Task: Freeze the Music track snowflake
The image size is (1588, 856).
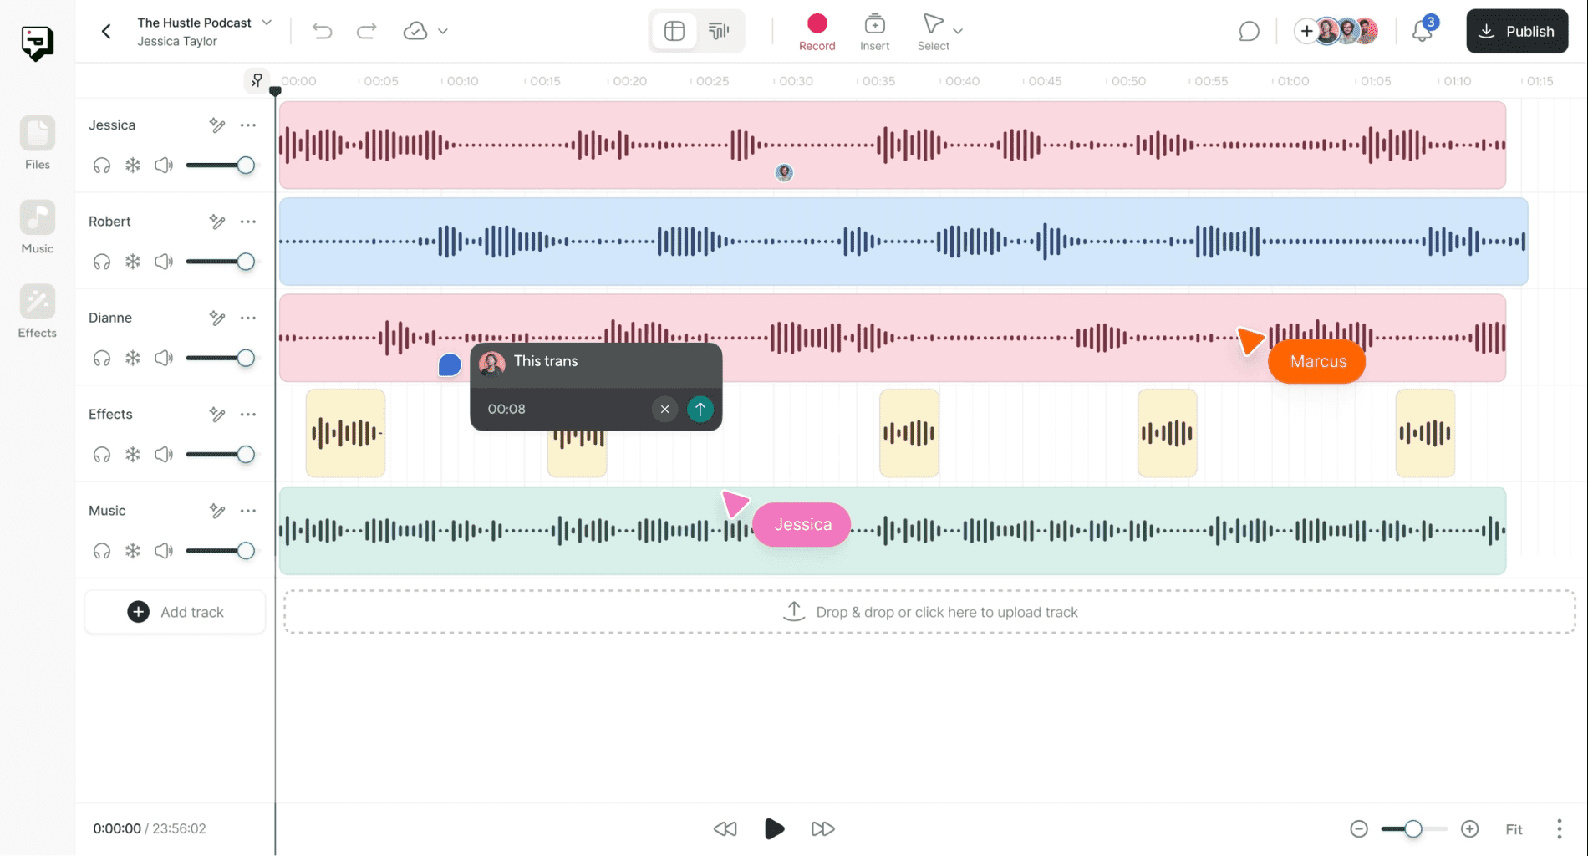Action: tap(133, 551)
